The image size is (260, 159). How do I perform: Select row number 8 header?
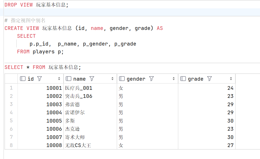11,145
